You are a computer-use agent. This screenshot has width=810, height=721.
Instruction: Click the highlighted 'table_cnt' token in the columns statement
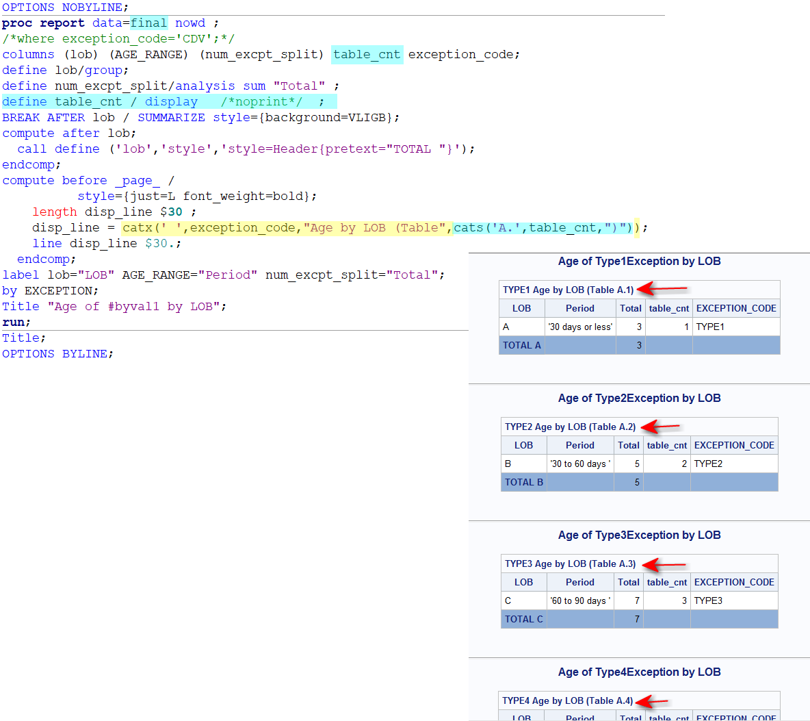[x=367, y=54]
